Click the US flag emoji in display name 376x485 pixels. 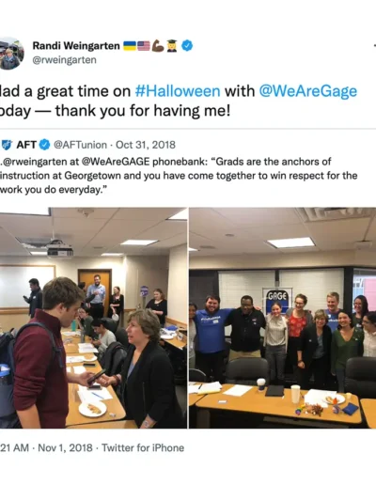point(144,46)
